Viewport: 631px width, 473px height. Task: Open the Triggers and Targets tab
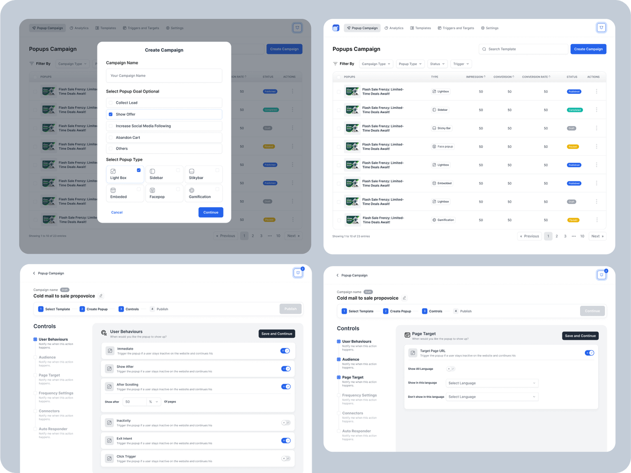coord(456,28)
